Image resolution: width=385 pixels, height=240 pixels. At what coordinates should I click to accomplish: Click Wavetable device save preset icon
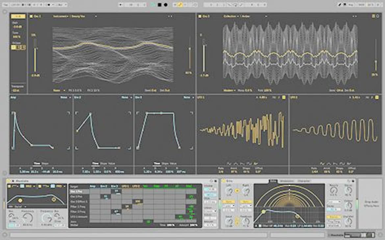pos(216,181)
